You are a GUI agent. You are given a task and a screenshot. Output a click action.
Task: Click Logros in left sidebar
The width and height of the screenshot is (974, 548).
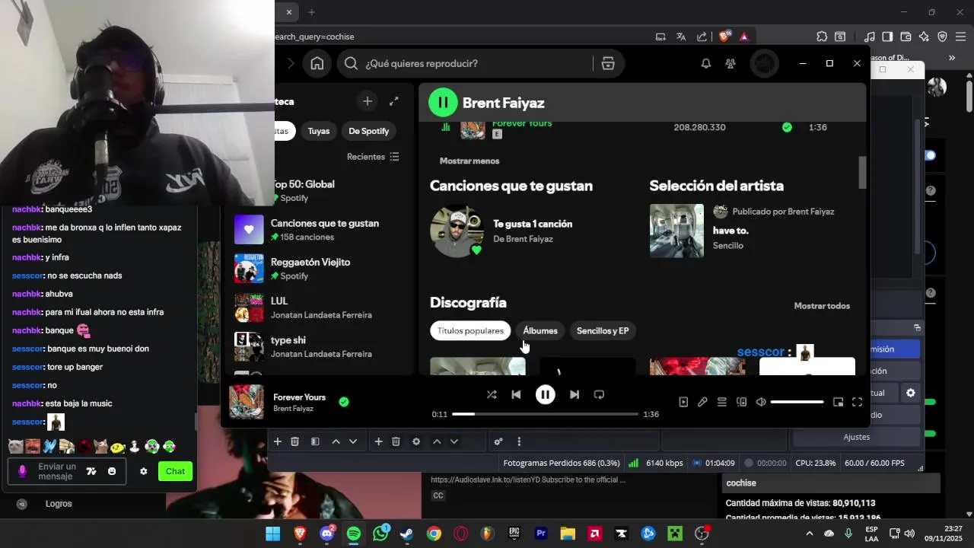coord(59,504)
